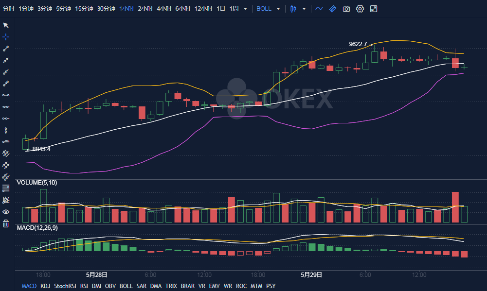Expand chart to fullscreen
The image size is (487, 291).
[x=374, y=9]
